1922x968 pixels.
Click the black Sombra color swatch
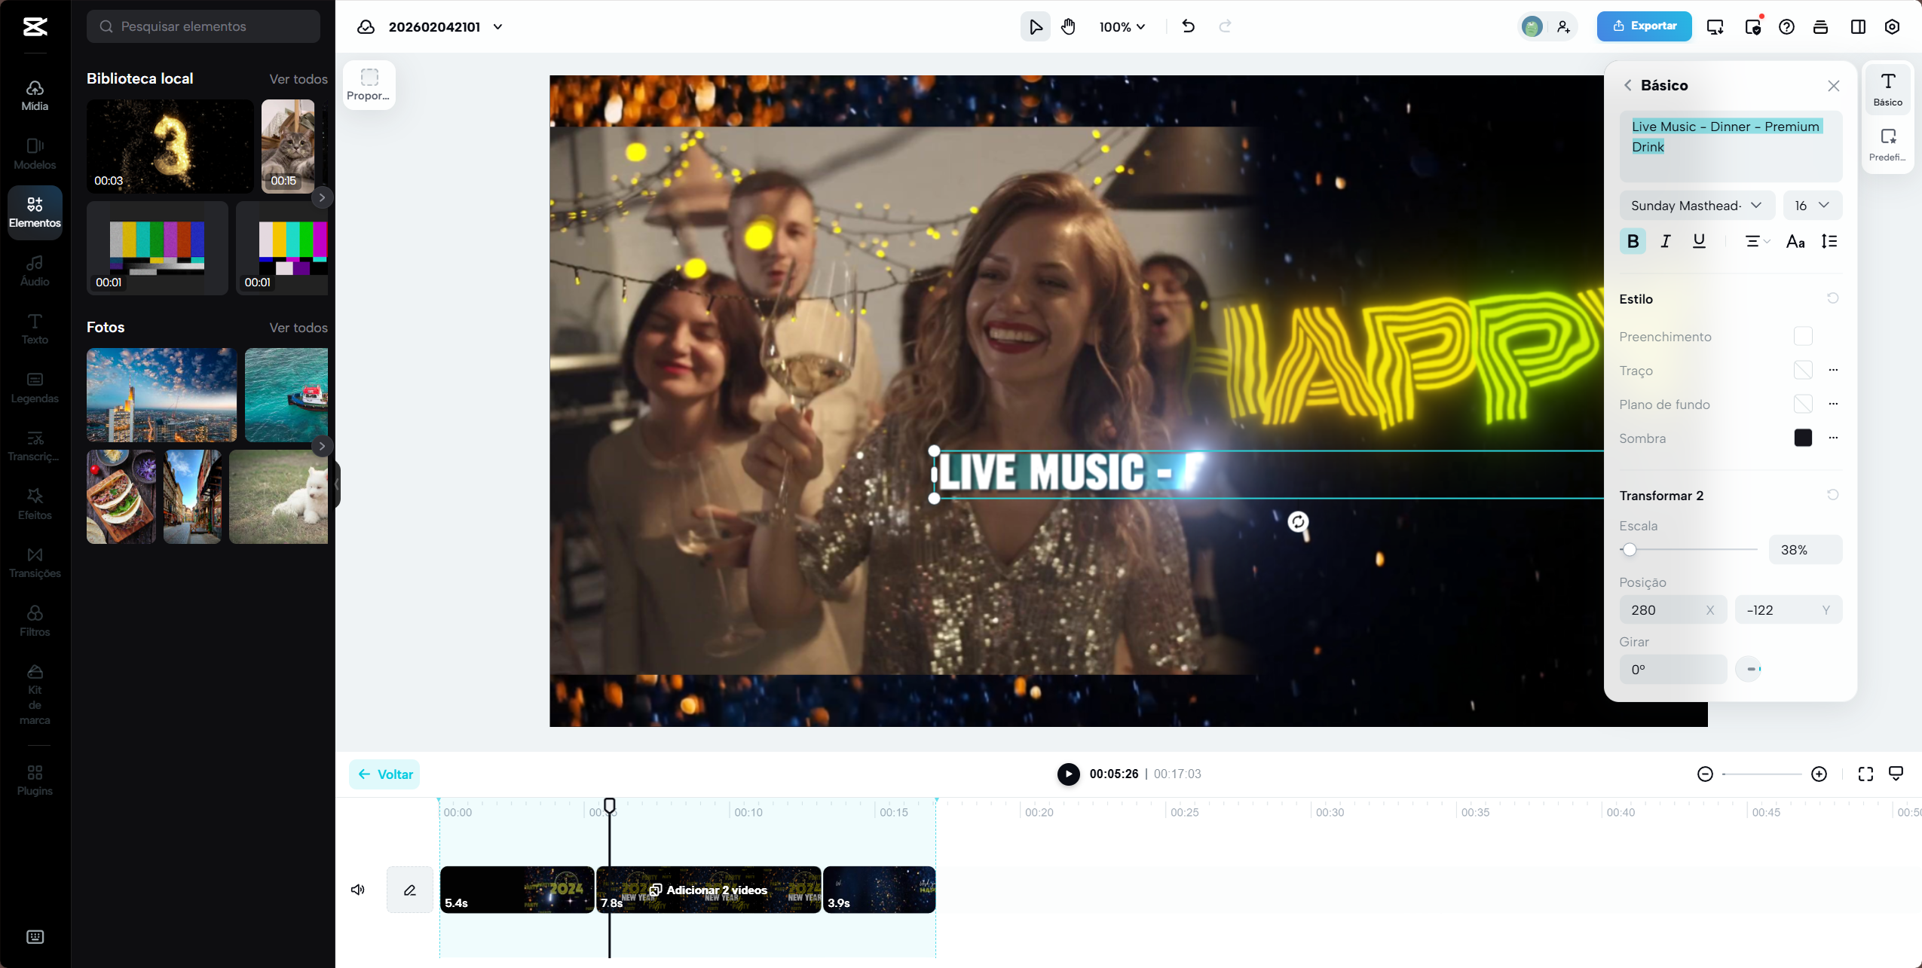(x=1803, y=438)
